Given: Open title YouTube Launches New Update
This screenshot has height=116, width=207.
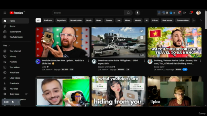Looking at the screenshot, I should coord(63,62).
